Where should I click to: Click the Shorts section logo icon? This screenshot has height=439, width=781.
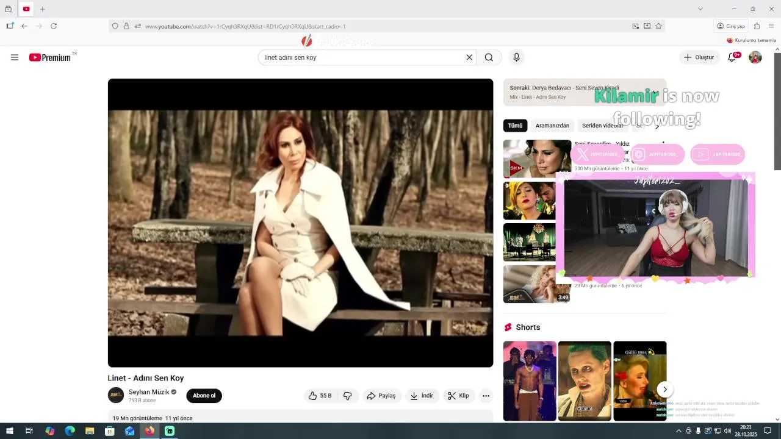[508, 327]
